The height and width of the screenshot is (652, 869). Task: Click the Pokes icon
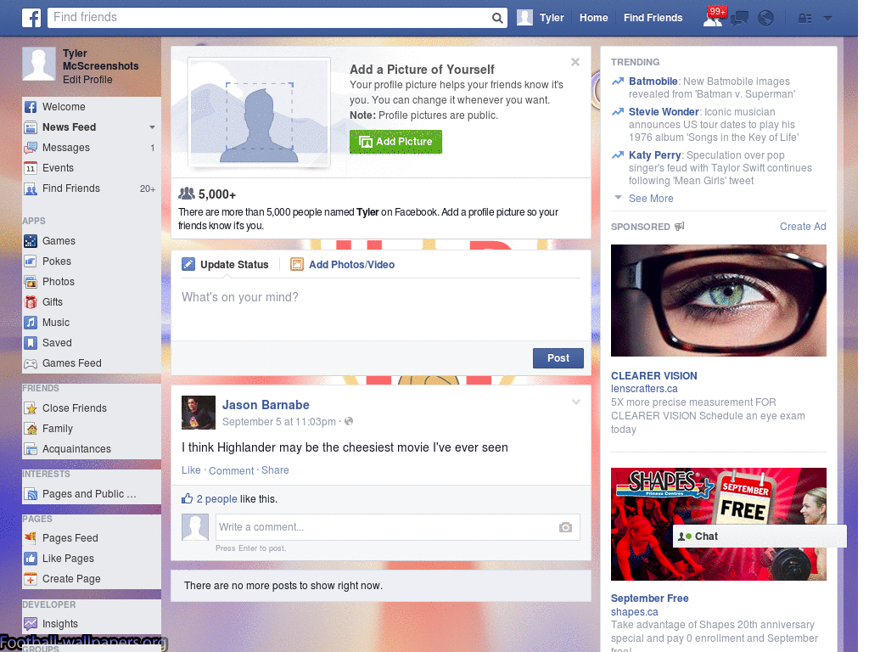31,261
